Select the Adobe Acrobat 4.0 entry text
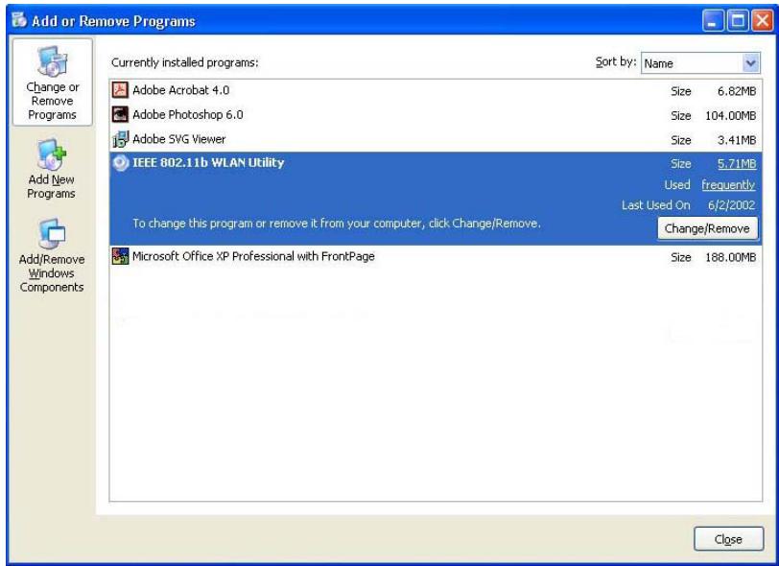The width and height of the screenshot is (779, 566). [180, 90]
